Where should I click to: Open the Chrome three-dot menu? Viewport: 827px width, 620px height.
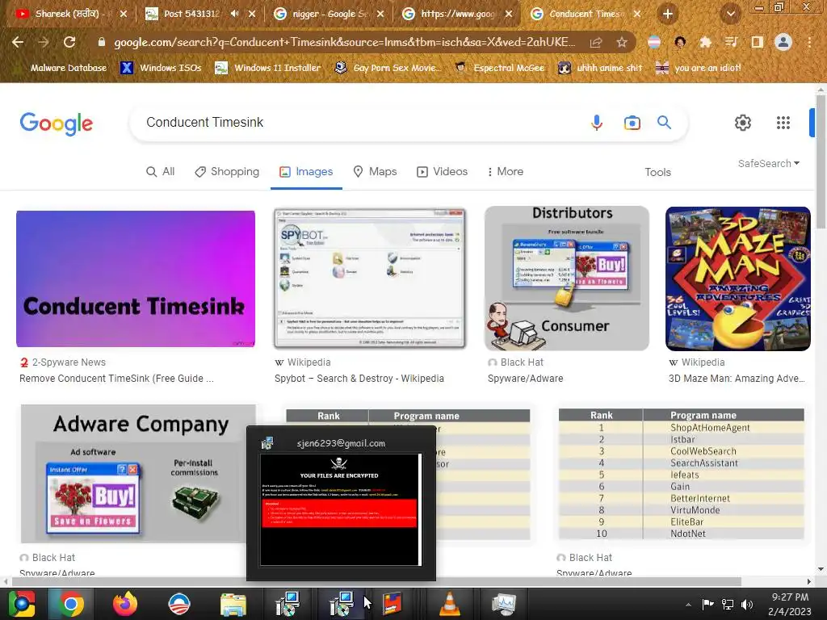[x=809, y=42]
